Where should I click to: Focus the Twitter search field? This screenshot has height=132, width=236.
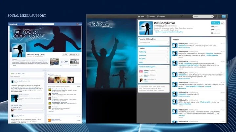pos(203,17)
